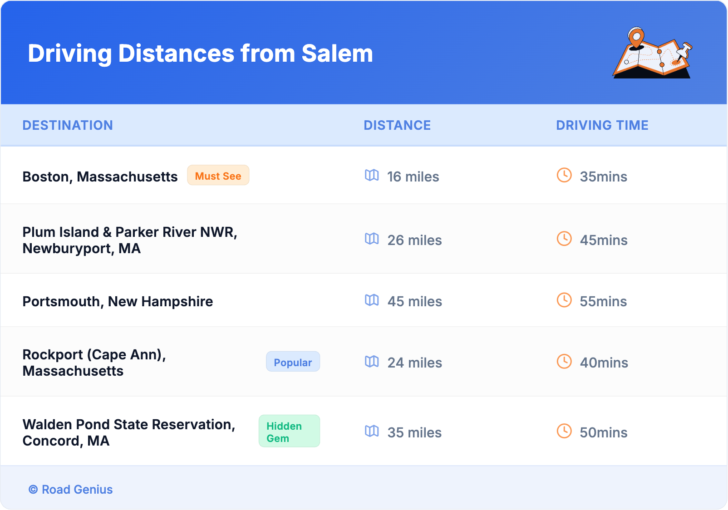This screenshot has width=728, height=510.
Task: Click the map icon beside 45 miles
Action: (x=372, y=300)
